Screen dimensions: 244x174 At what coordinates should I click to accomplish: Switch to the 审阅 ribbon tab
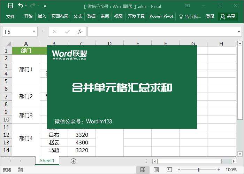(105, 16)
